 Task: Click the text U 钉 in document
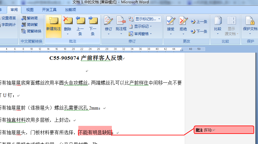[7, 95]
